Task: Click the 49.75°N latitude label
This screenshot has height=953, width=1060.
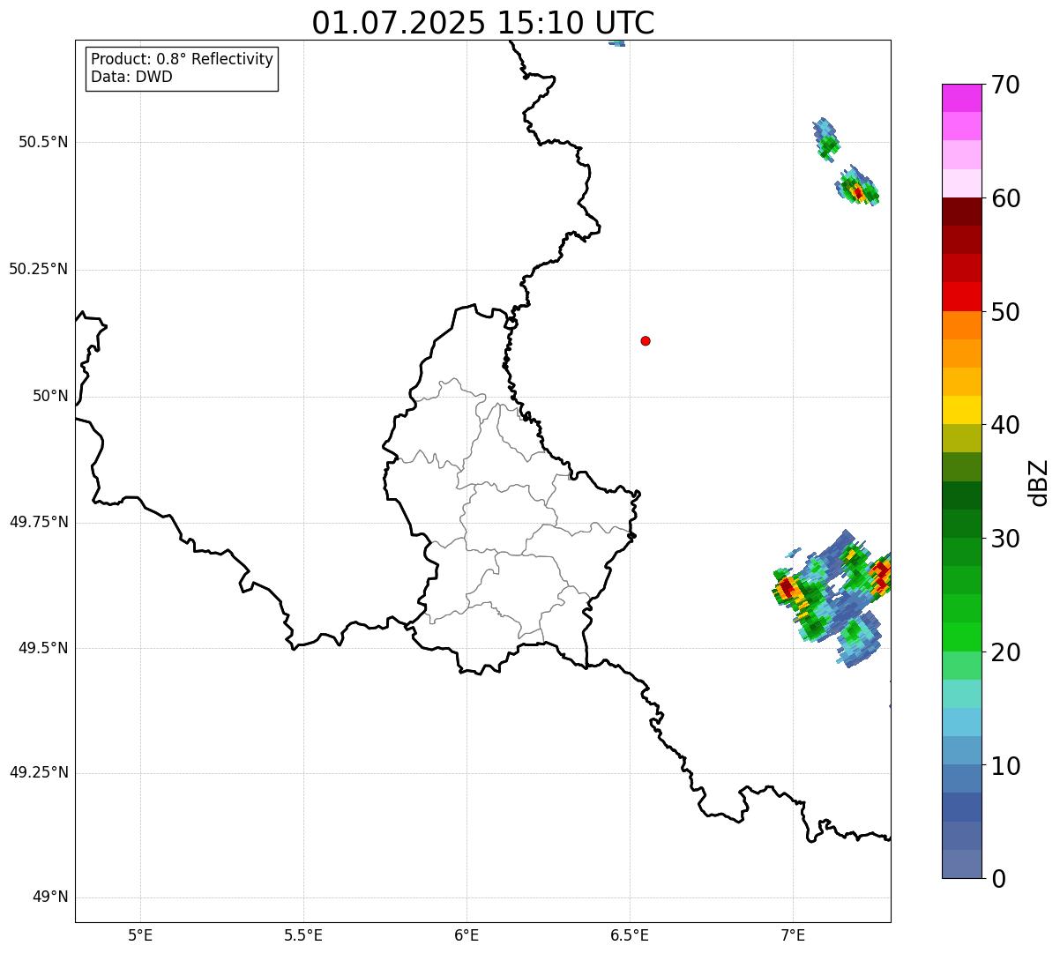Action: coord(38,522)
